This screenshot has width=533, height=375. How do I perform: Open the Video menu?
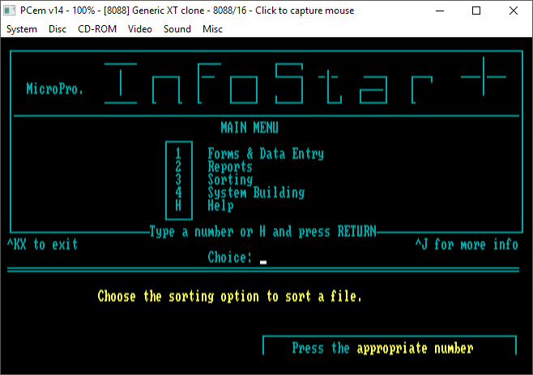[139, 29]
